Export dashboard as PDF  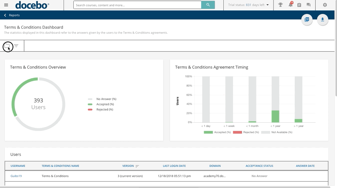(x=307, y=19)
